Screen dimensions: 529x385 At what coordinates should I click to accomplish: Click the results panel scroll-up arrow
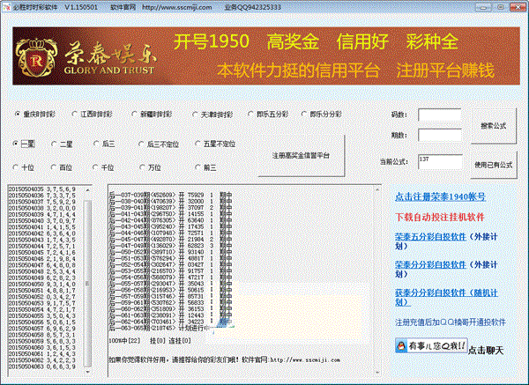377,189
